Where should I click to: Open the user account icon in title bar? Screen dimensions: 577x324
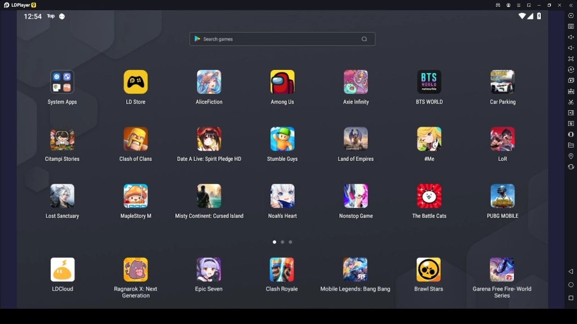click(508, 5)
